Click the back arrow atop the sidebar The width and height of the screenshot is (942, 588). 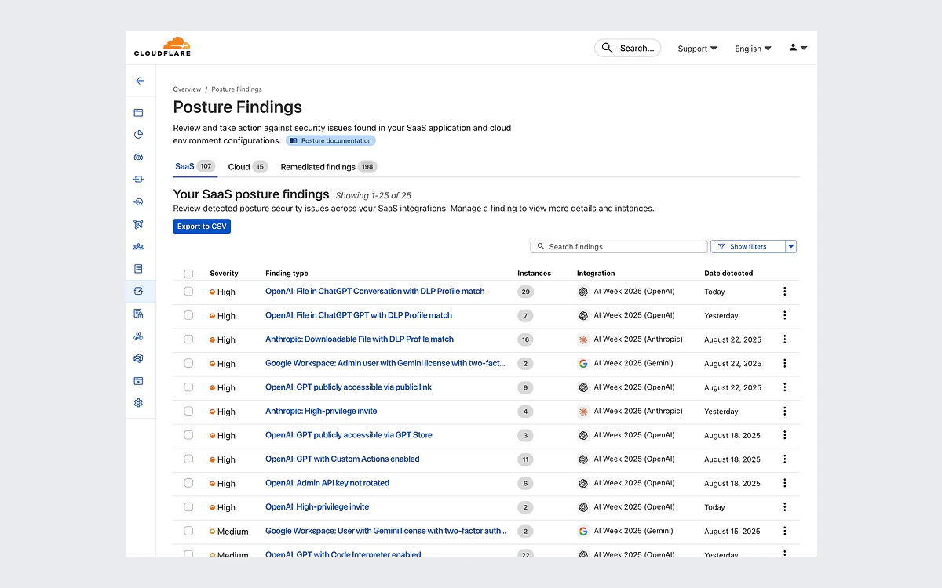tap(140, 81)
